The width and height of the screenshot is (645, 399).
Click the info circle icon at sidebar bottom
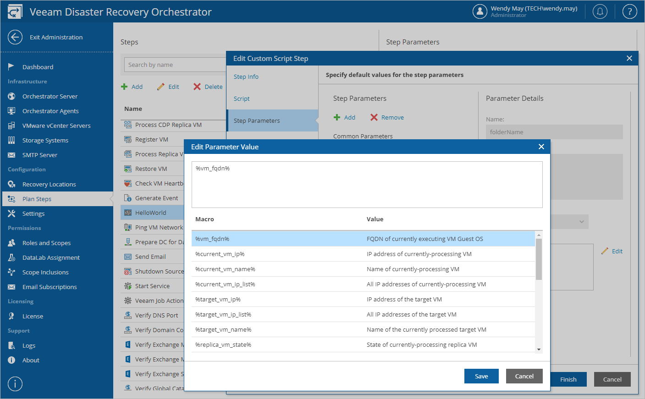pyautogui.click(x=15, y=384)
